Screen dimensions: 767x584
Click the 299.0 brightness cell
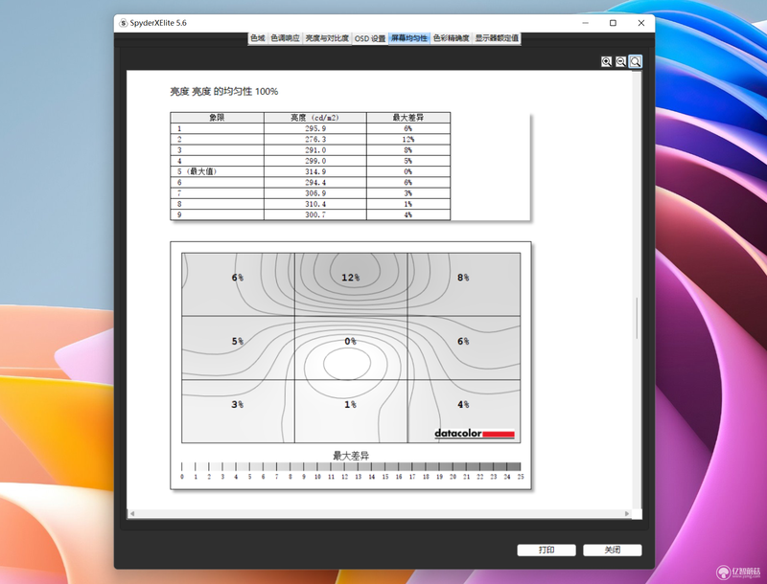(x=315, y=161)
